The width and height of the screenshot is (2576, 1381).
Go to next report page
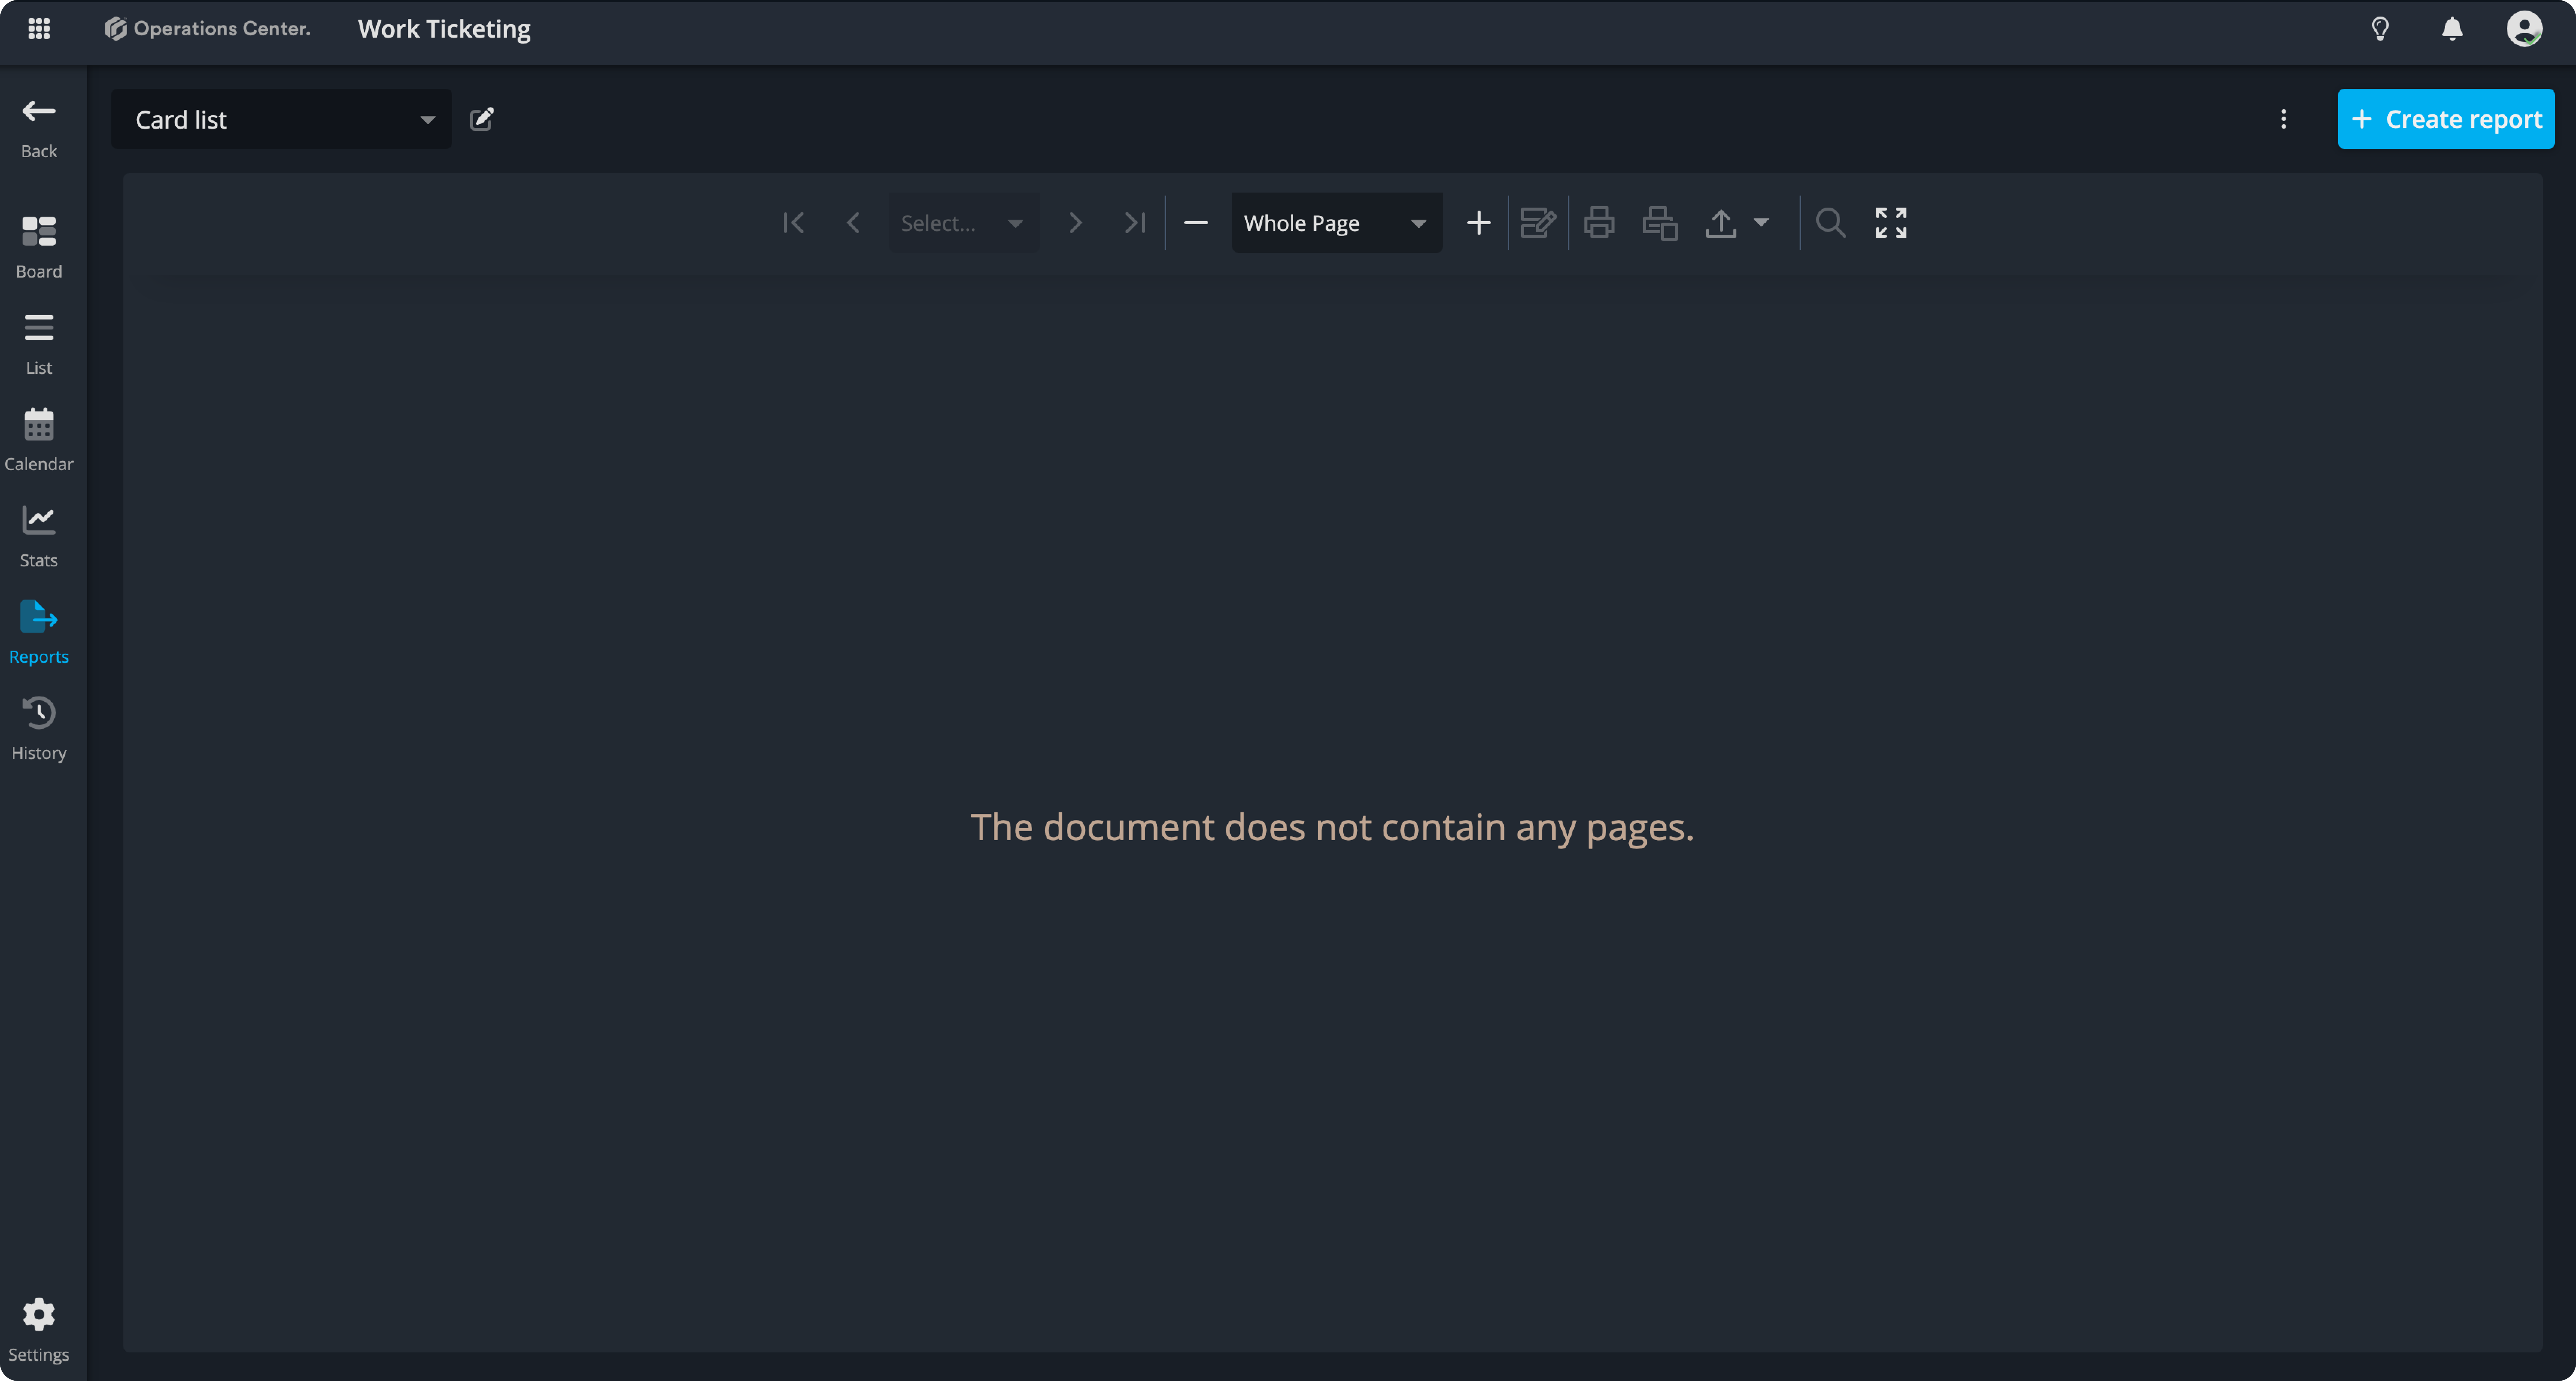pyautogui.click(x=1075, y=223)
